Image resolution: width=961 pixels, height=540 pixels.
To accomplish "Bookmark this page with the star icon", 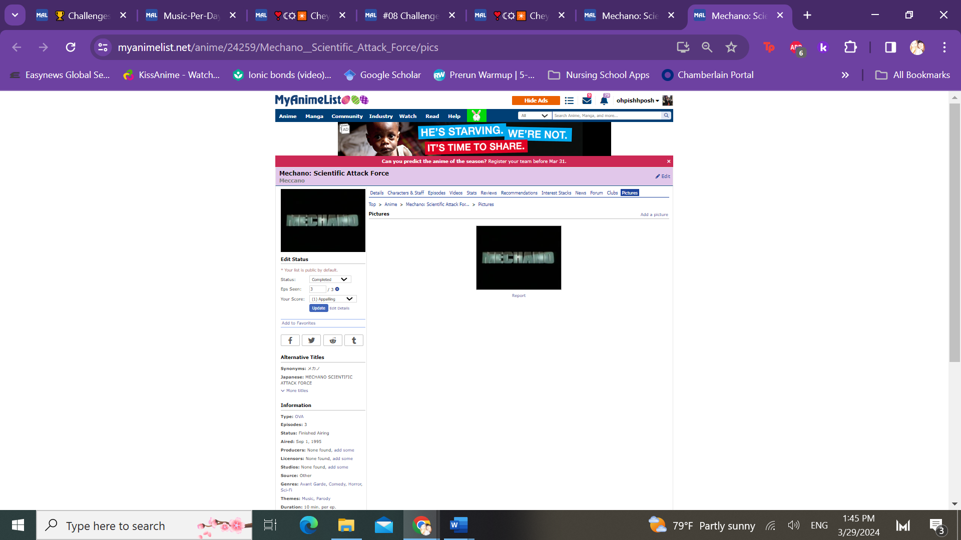I will coord(731,47).
